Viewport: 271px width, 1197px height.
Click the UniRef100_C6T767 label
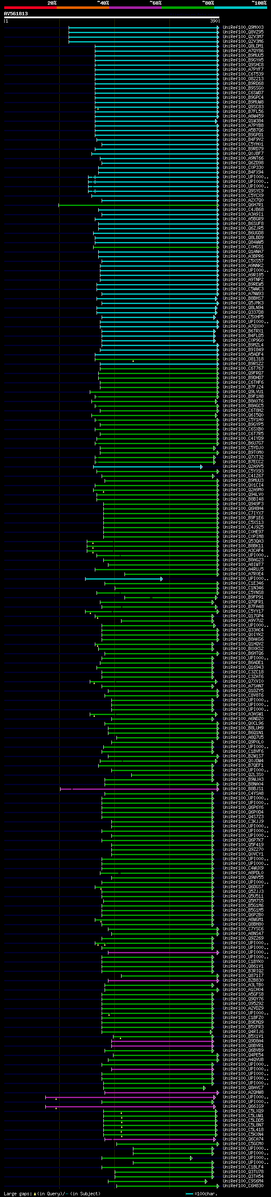pos(243,368)
